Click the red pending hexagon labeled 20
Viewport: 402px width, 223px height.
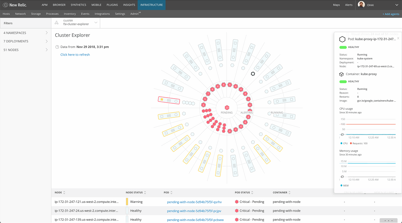(x=227, y=108)
